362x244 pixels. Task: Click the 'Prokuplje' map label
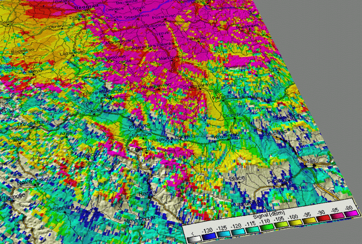coord(280,181)
